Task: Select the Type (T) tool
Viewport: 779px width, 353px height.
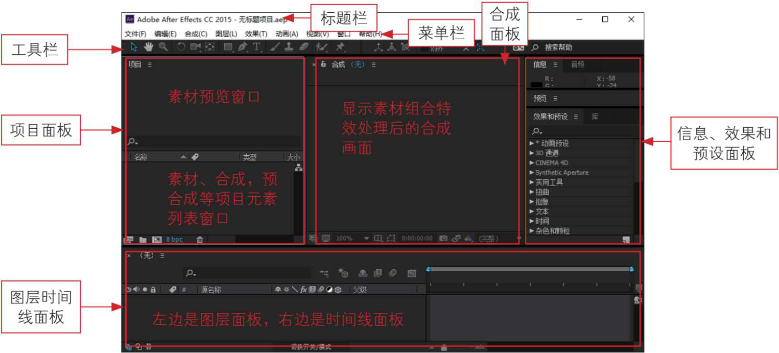Action: click(257, 47)
